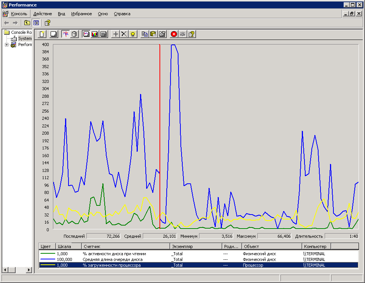
Task: Click the Счетчик column header
Action: pos(126,246)
